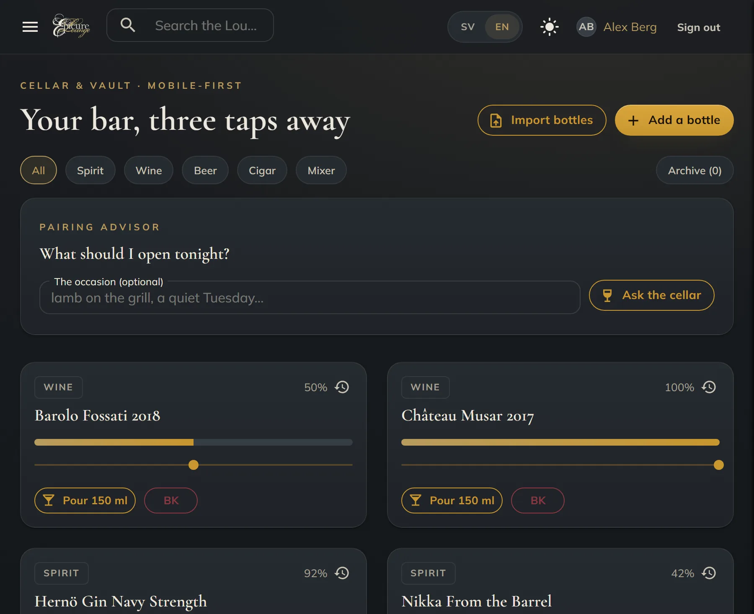Open the history of Château Musar 2017

tap(709, 387)
